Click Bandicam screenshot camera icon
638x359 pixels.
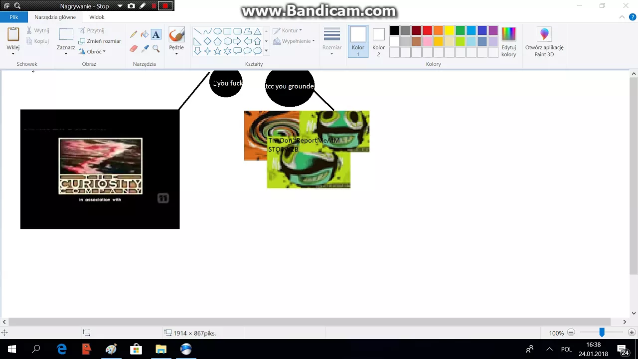click(x=131, y=6)
